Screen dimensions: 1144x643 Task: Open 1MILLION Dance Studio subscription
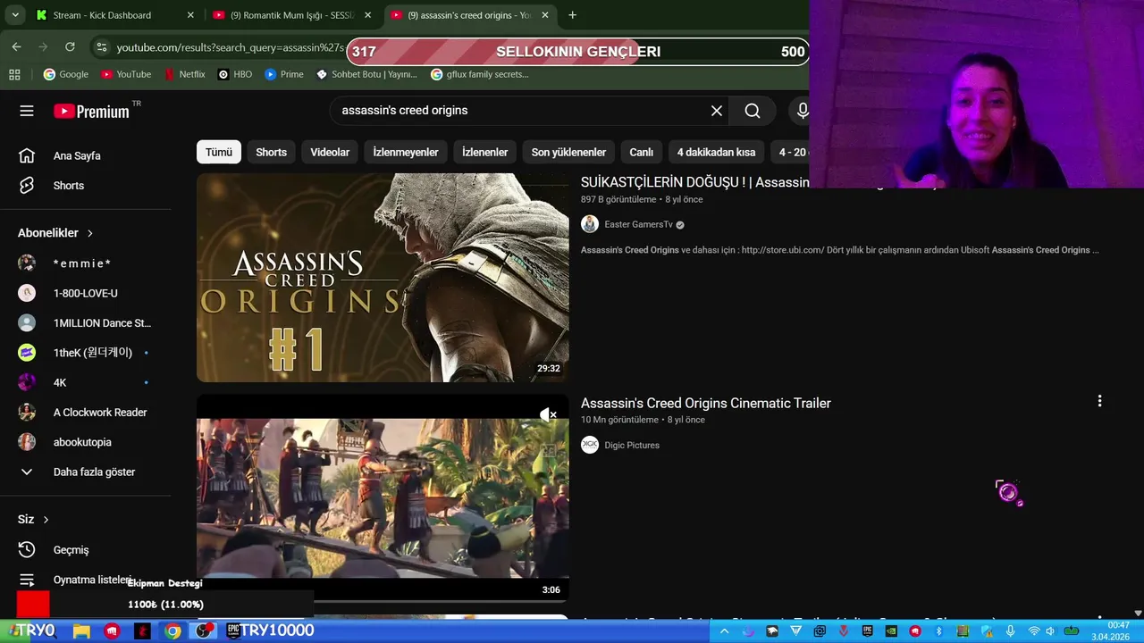tap(86, 323)
